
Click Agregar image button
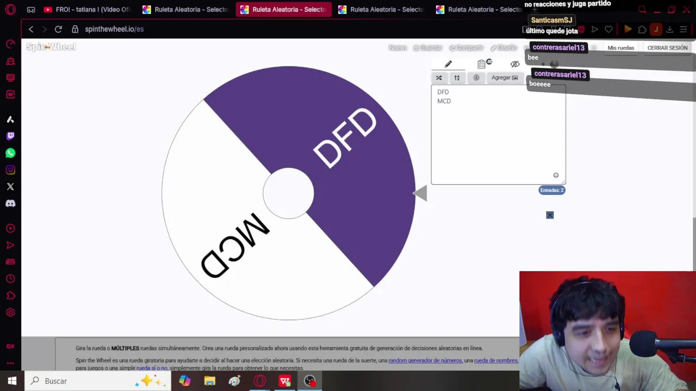pos(505,78)
